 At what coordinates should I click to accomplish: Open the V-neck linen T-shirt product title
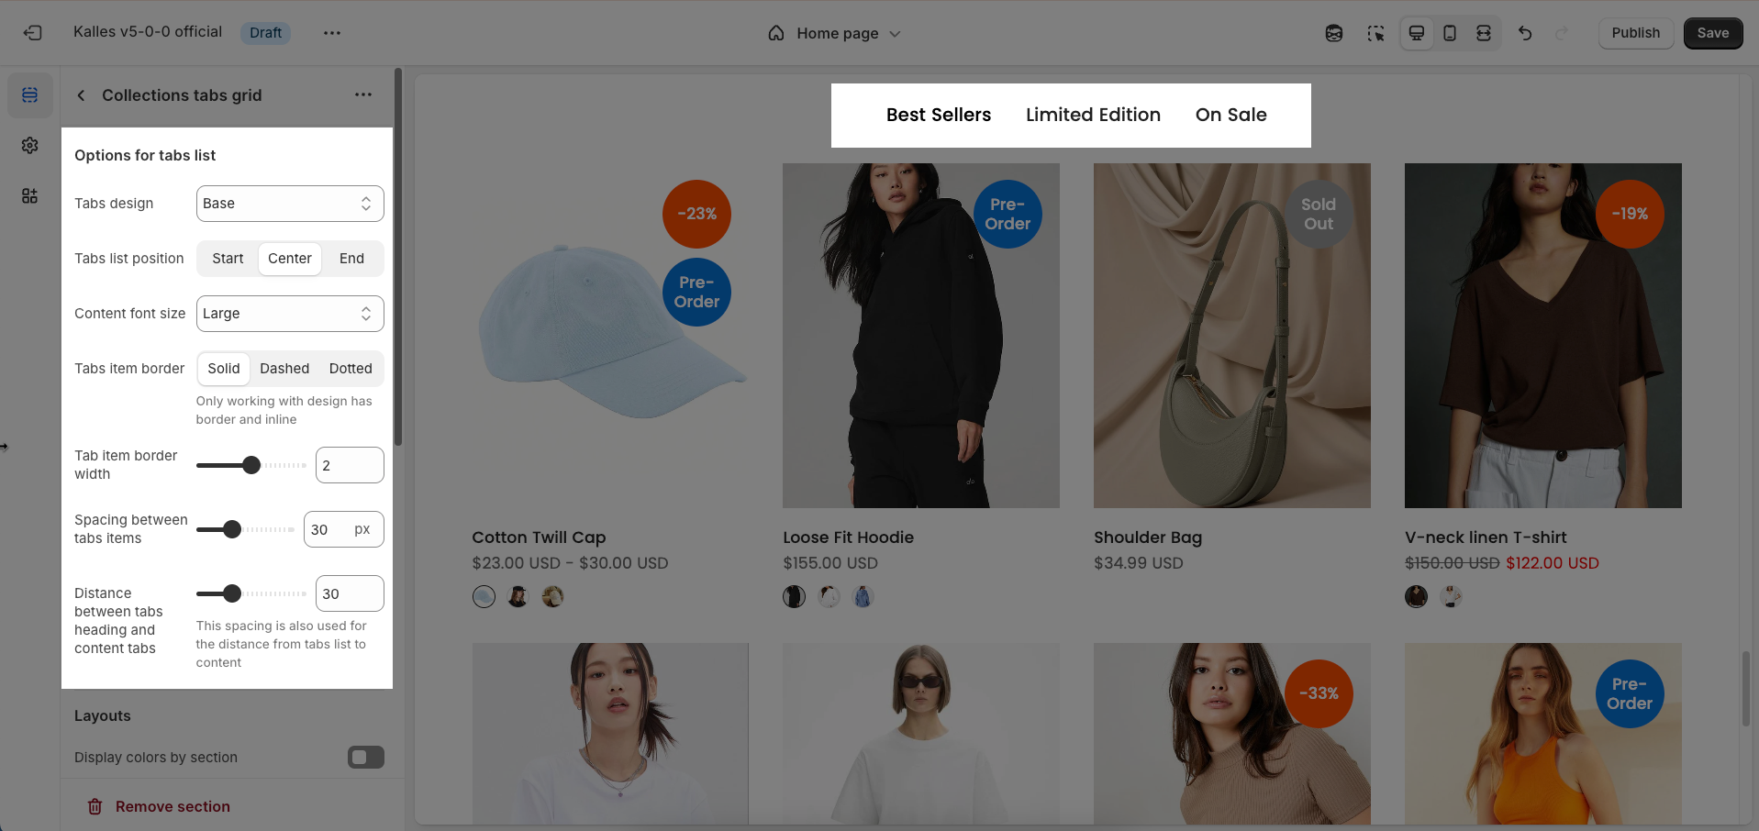[1486, 537]
